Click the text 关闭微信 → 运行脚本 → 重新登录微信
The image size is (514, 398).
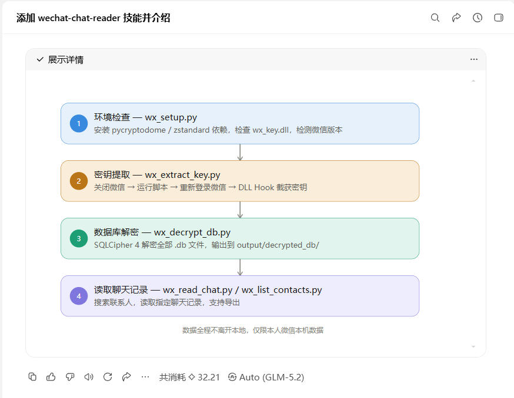point(160,187)
